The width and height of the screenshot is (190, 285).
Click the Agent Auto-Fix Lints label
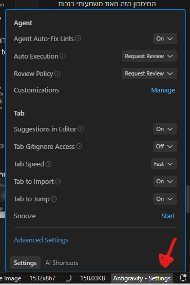[44, 39]
